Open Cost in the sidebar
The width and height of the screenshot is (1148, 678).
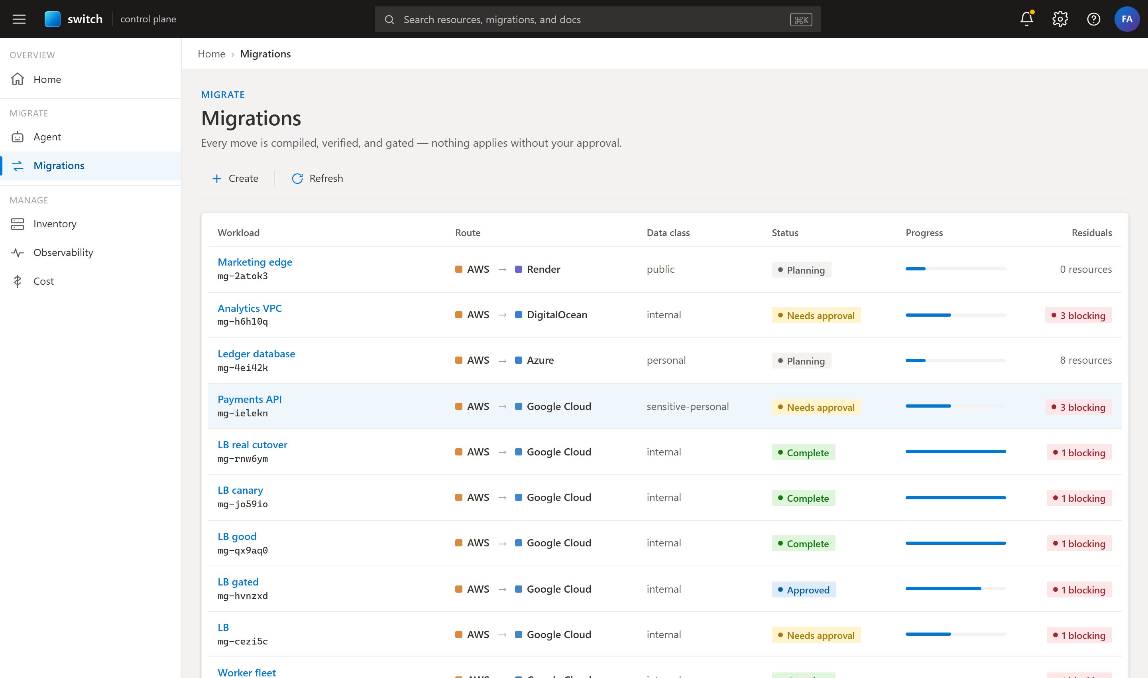click(x=90, y=282)
